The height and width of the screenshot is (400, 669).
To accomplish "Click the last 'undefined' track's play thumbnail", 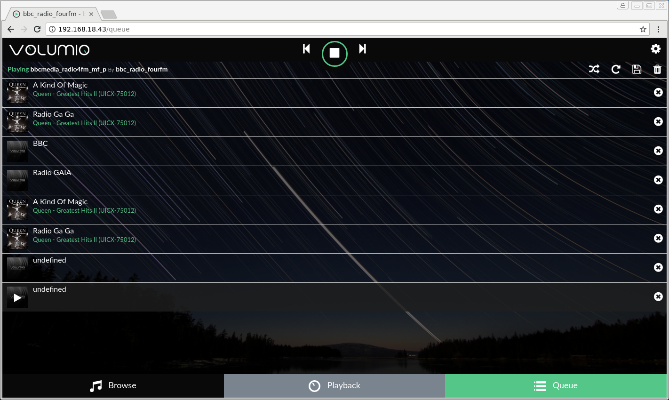I will [x=17, y=297].
